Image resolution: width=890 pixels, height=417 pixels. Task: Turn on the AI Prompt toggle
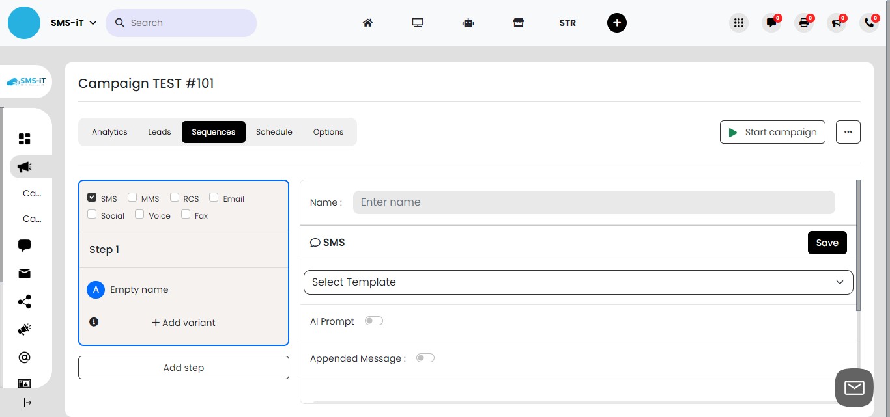(374, 321)
